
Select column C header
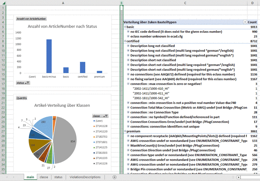[x=185, y=3]
